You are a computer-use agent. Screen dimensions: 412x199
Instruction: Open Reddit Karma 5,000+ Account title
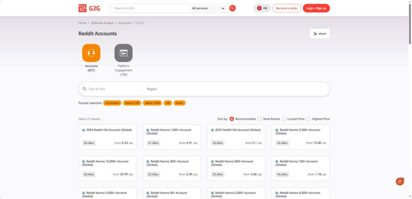[x=298, y=132]
